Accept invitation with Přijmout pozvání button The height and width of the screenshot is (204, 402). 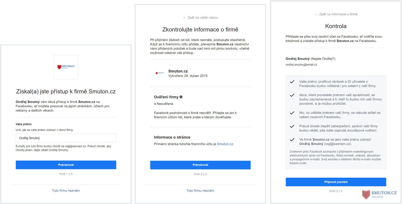(x=336, y=182)
